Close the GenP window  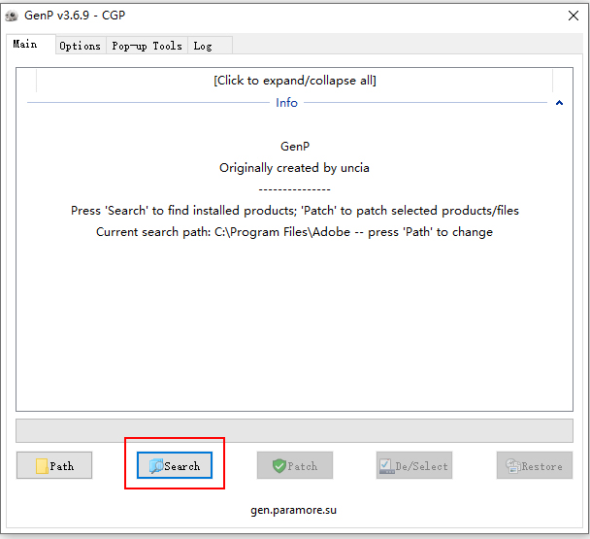click(574, 16)
